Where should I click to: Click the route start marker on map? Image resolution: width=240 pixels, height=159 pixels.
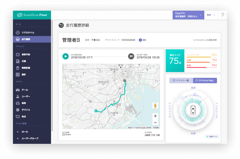[96, 111]
